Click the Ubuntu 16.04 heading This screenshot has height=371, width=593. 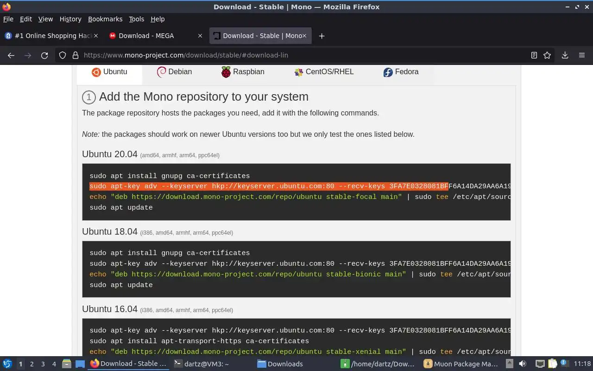pyautogui.click(x=110, y=309)
